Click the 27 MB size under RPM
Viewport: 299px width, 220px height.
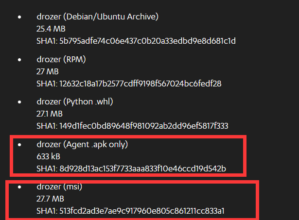click(x=48, y=71)
